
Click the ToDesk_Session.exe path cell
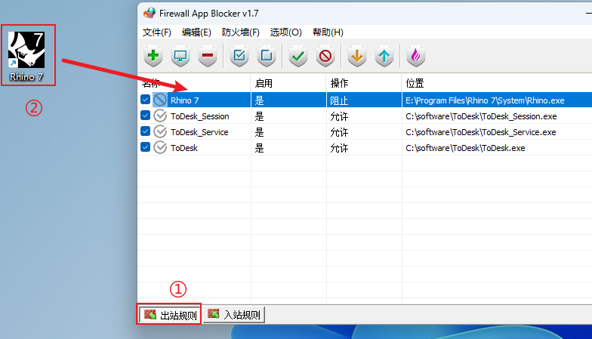[481, 116]
